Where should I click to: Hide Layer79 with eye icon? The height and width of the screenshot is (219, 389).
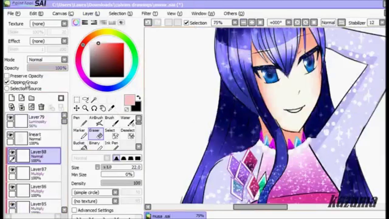pyautogui.click(x=10, y=118)
